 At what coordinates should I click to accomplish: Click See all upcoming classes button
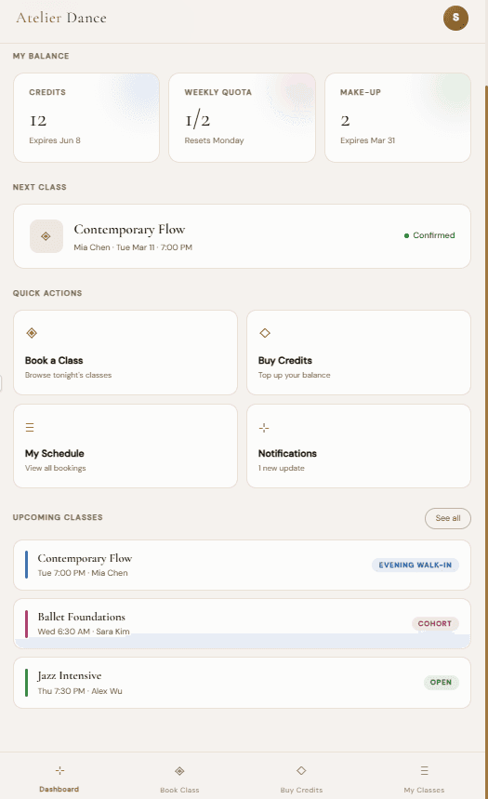(x=448, y=518)
